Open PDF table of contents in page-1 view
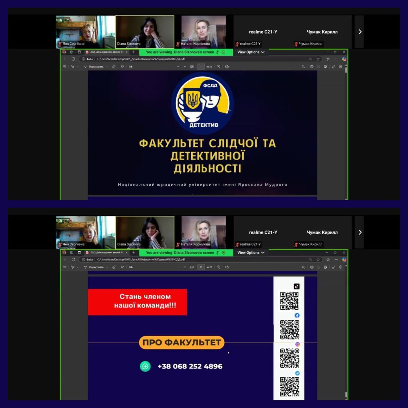Screen dimensions: 408x408 (65, 67)
